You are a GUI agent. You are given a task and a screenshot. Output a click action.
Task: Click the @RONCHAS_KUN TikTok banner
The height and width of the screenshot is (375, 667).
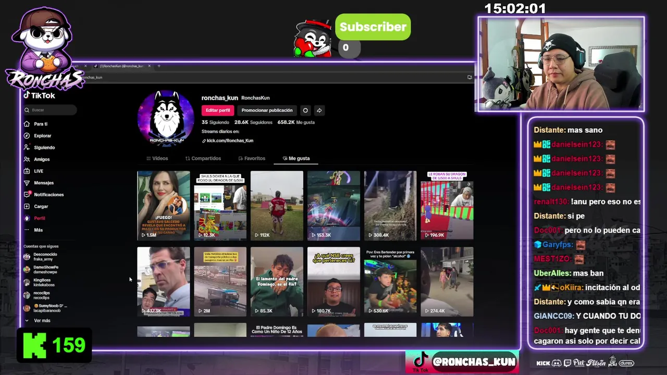pos(462,361)
